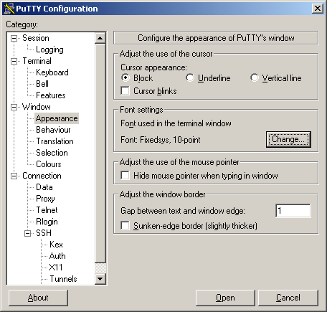Open the SSH settings page
The height and width of the screenshot is (312, 327).
point(44,233)
